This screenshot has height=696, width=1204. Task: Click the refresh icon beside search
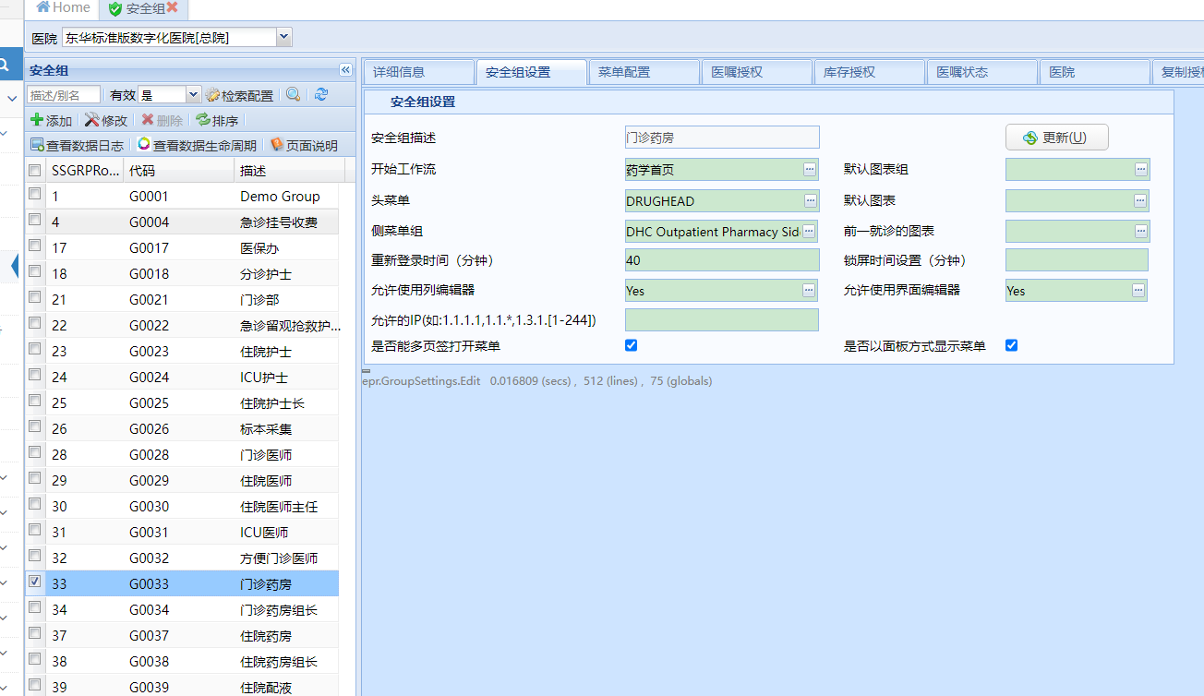click(x=320, y=95)
